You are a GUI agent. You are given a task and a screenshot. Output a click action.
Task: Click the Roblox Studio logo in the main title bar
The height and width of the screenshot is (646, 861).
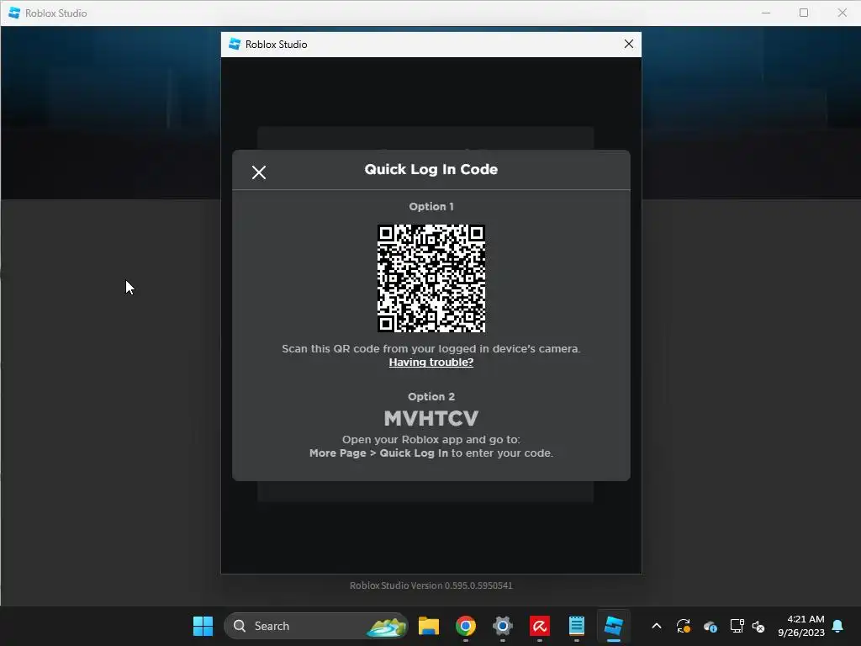click(14, 13)
